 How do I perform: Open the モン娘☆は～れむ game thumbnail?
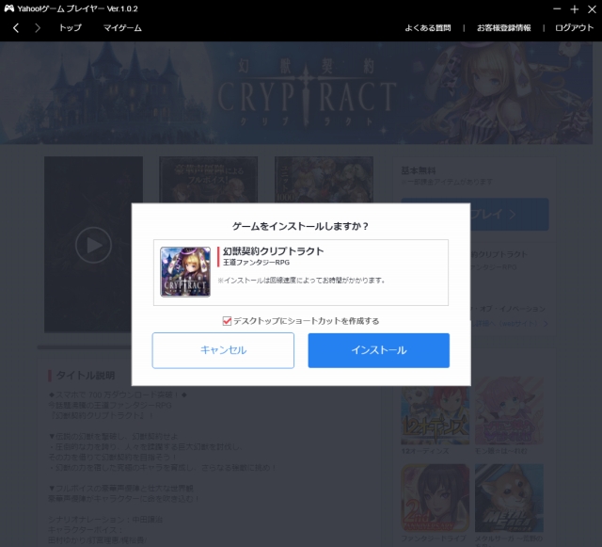point(509,410)
